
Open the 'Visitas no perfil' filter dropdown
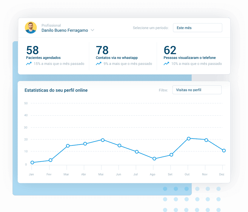click(x=197, y=90)
